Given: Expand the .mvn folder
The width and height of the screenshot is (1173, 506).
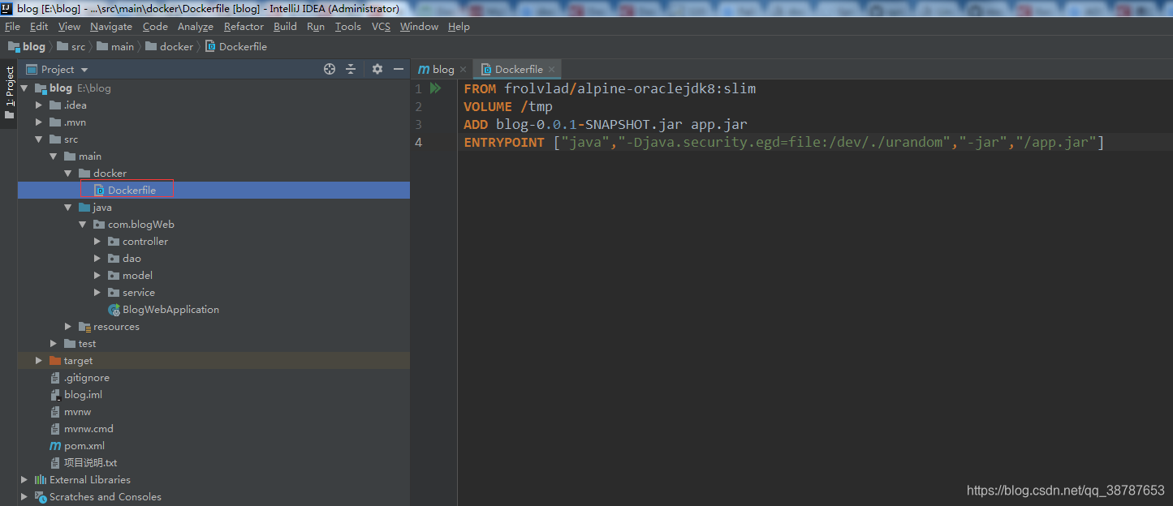Looking at the screenshot, I should (x=39, y=122).
